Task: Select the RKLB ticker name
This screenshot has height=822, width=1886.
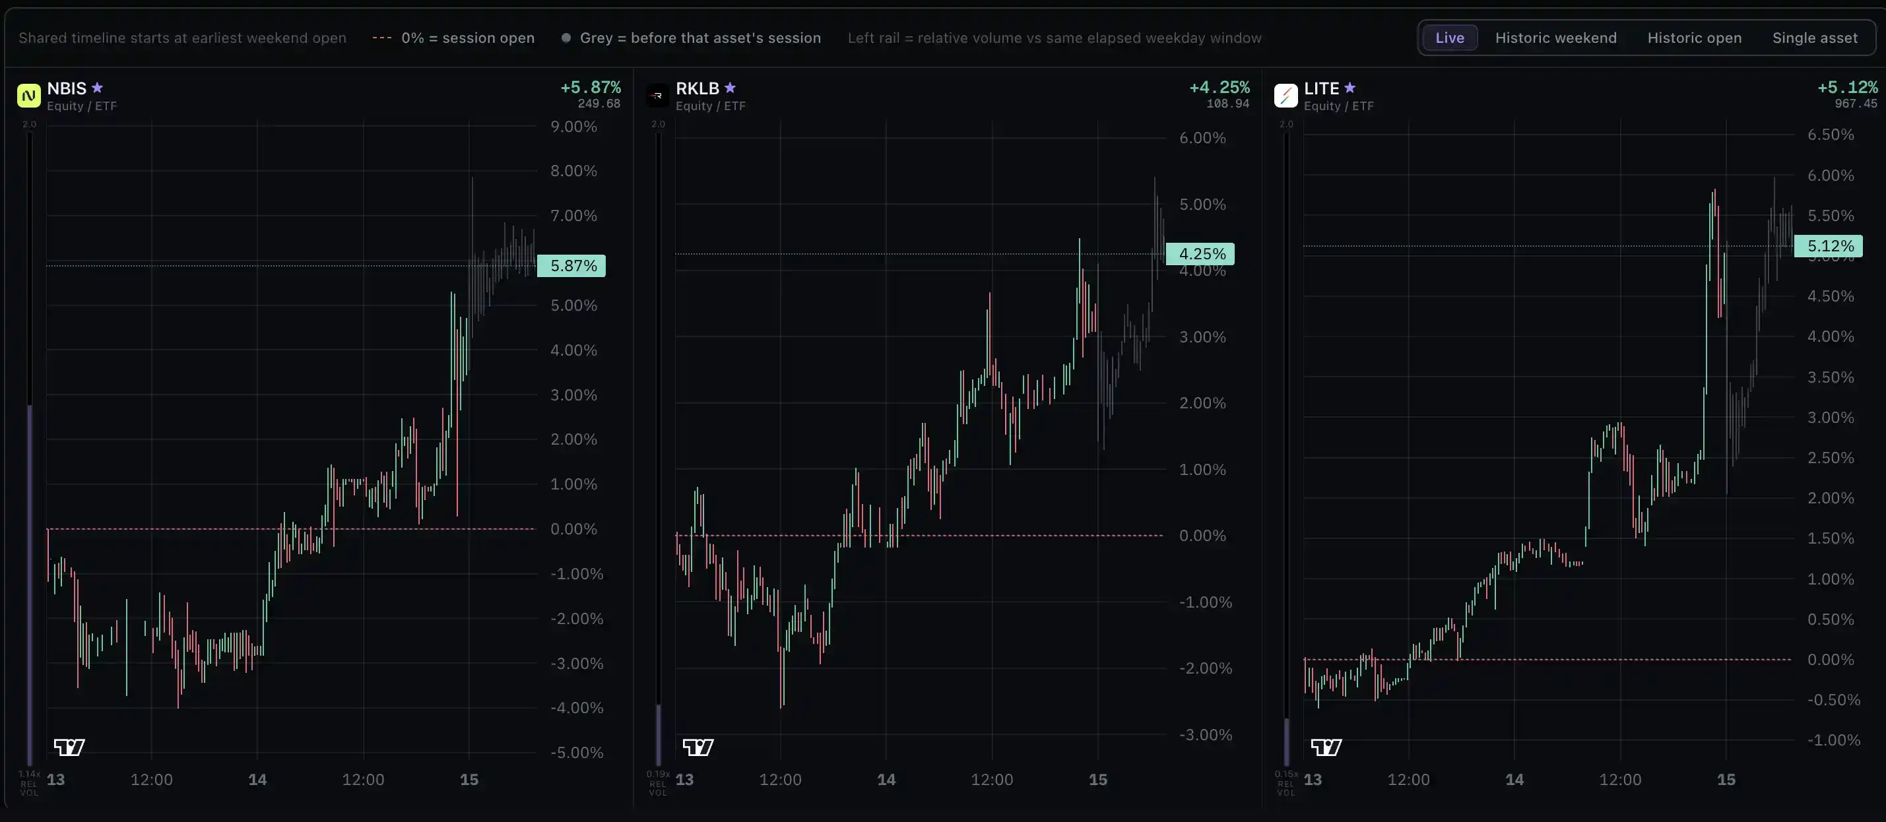Action: 697,88
